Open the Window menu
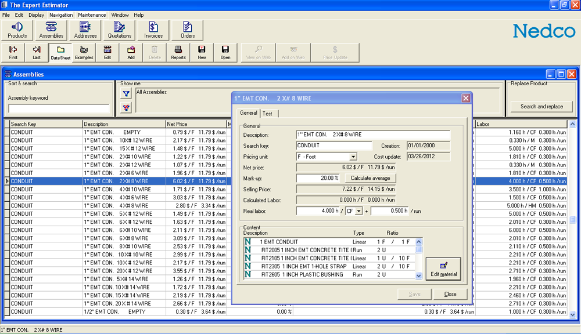581x334 pixels. 120,15
